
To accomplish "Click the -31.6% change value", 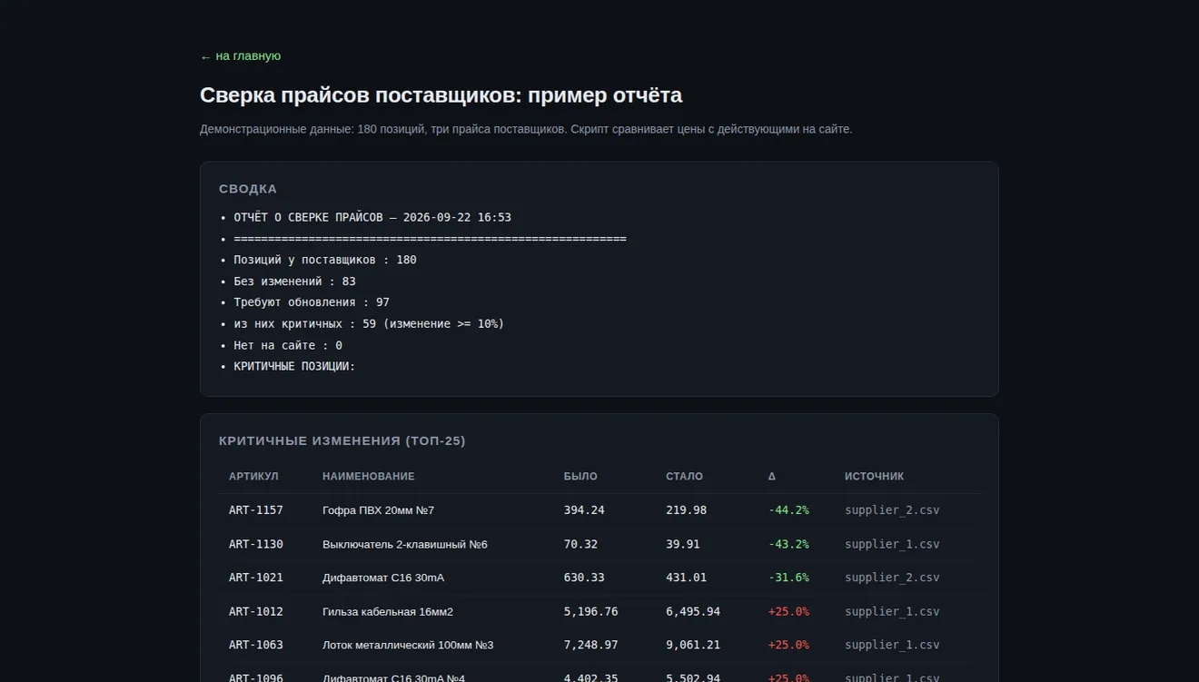I will pos(788,578).
